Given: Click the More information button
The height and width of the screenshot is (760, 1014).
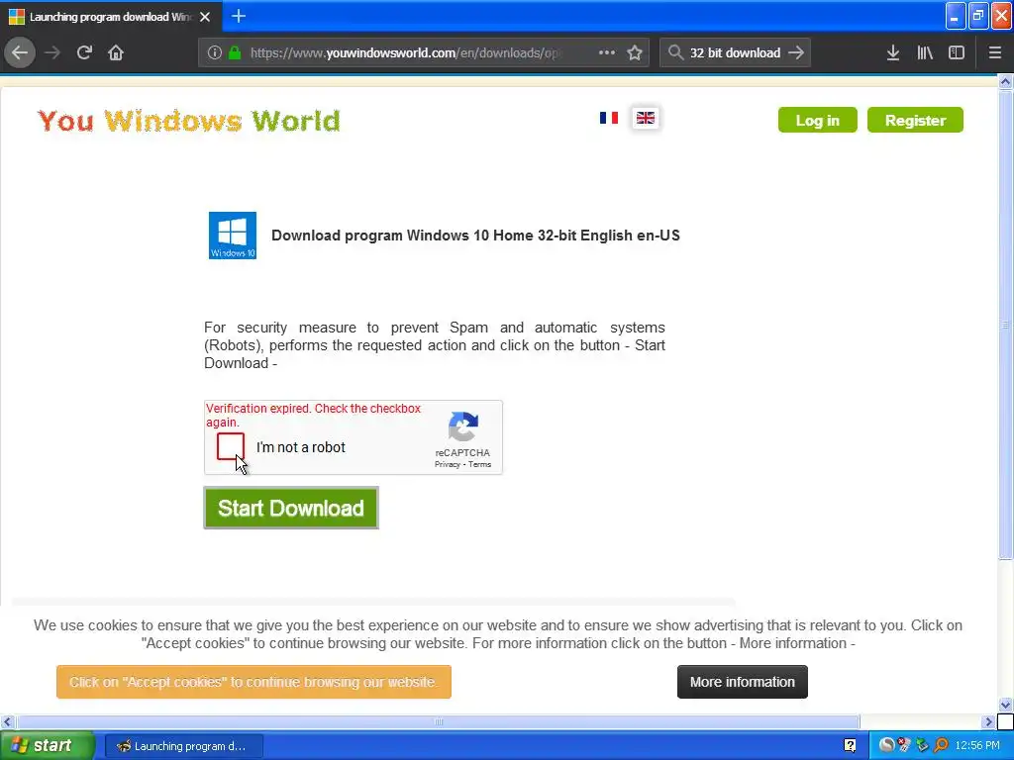Looking at the screenshot, I should [743, 682].
